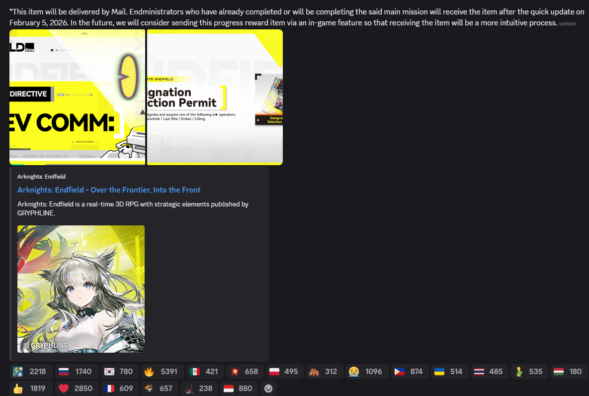Click the mammoth emoji reaction with 312
The width and height of the screenshot is (589, 396).
(325, 372)
